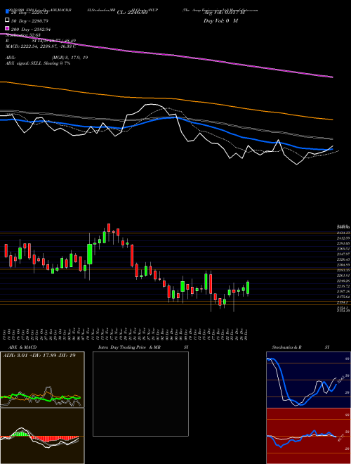Click the blue 20 Day legend swatch
This screenshot has height=464, width=351.
[x=7, y=11]
